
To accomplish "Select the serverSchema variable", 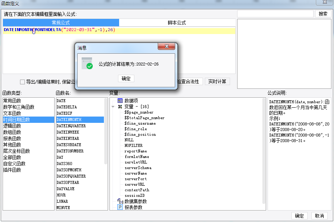I will 138,168.
